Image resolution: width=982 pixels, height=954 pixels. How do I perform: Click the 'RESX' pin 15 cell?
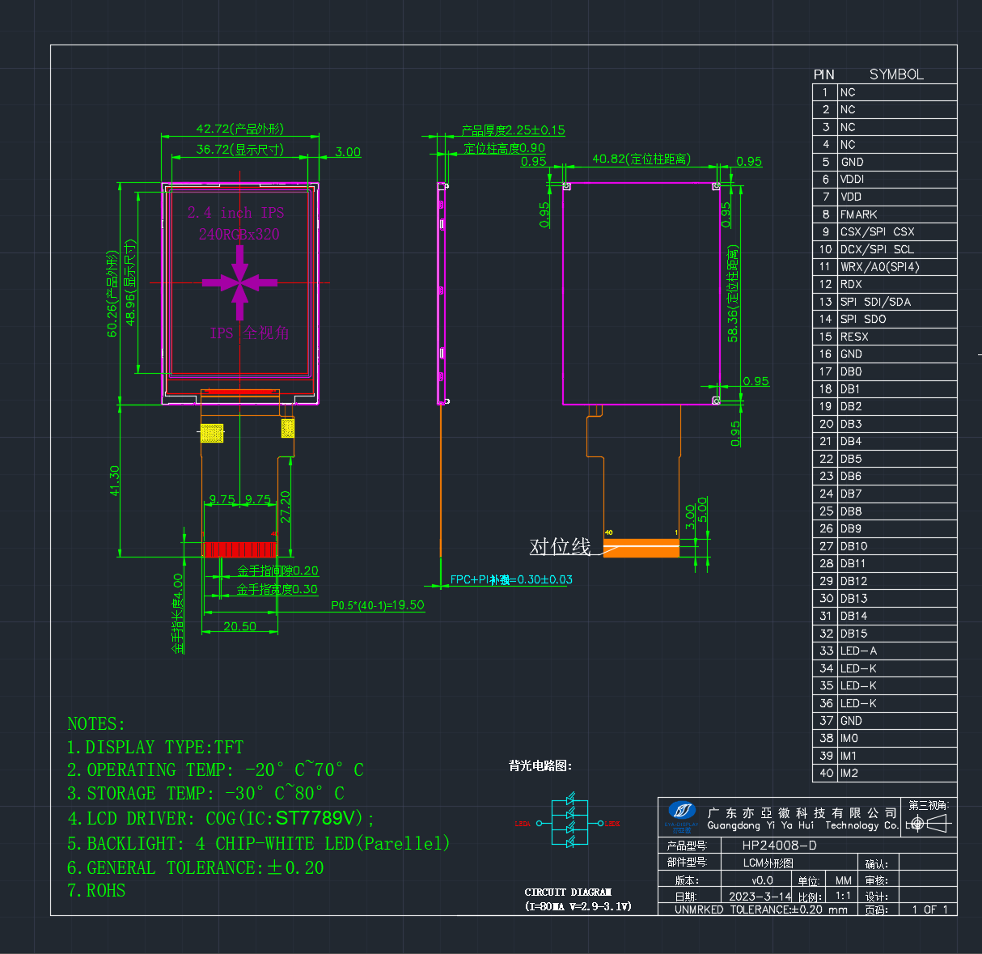point(897,337)
